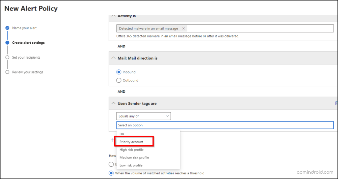
Task: Go to 'Create alert settings' step
Action: coord(28,43)
